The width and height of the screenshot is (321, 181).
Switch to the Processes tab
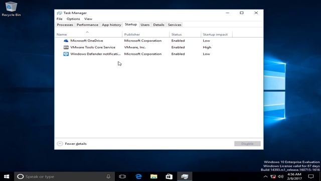click(x=65, y=25)
